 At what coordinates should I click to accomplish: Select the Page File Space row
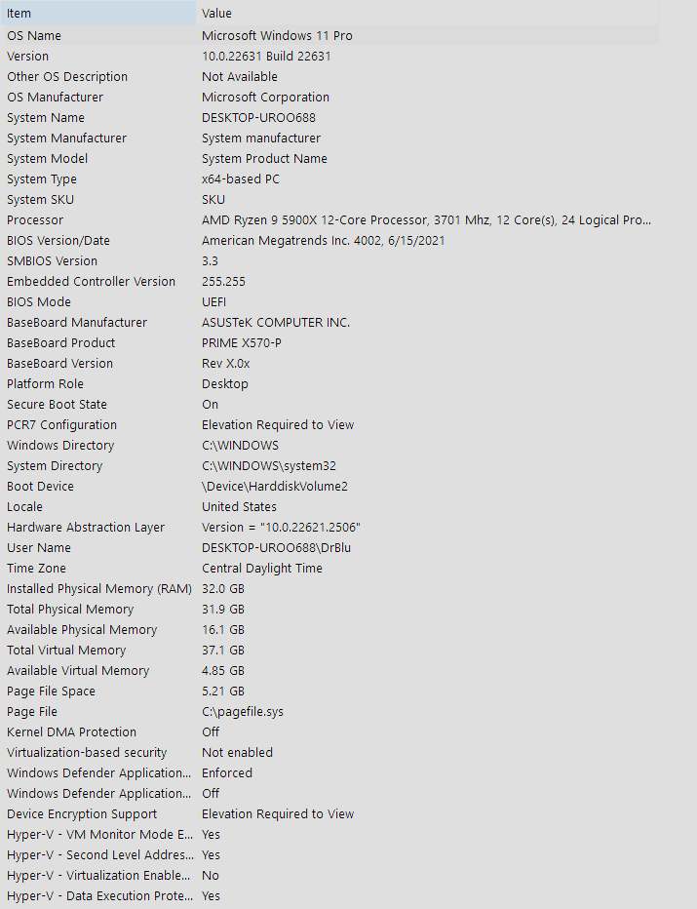(x=329, y=692)
